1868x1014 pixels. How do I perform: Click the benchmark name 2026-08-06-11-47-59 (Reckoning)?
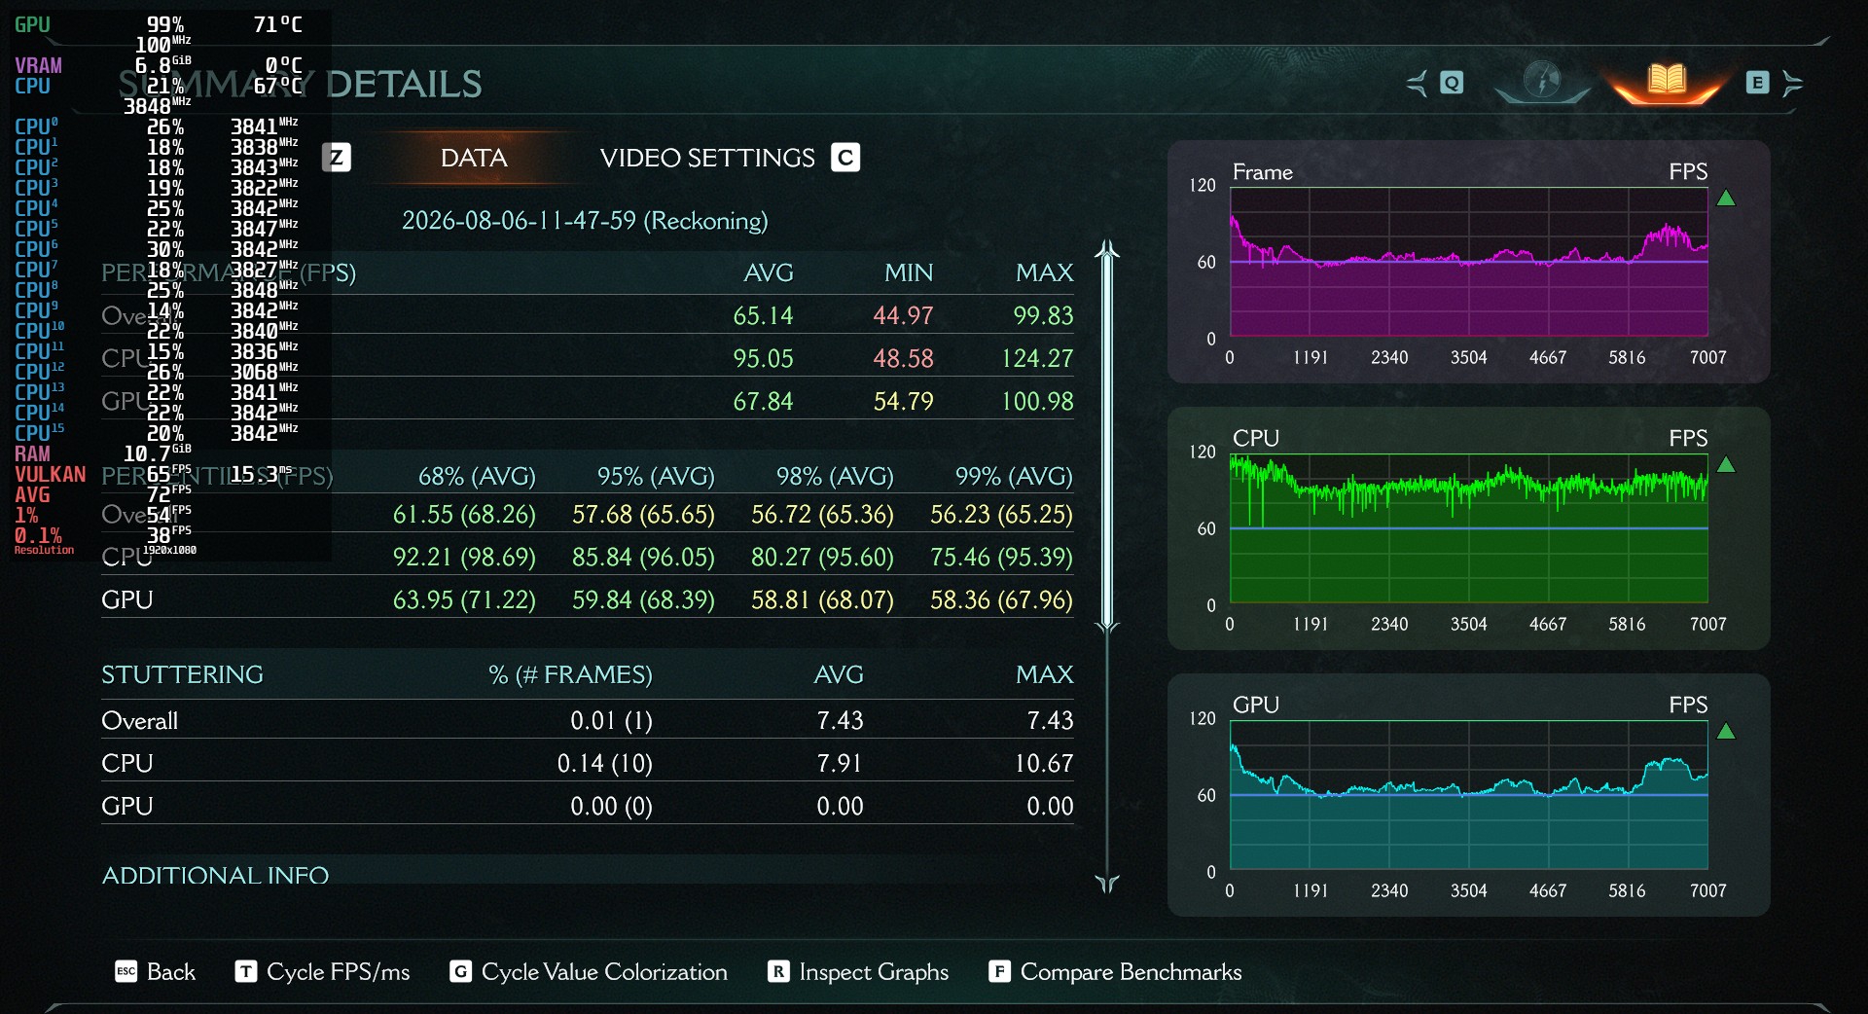(585, 221)
